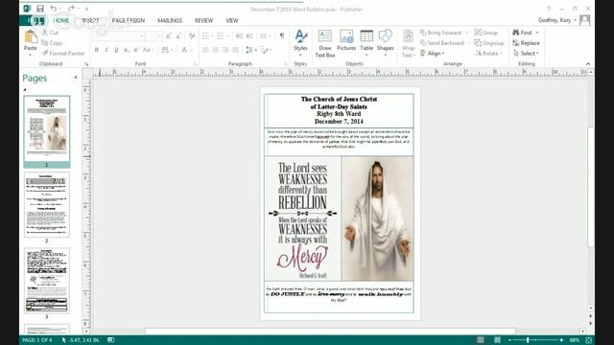Viewport: 614px width, 345px height.
Task: Toggle paragraph marks display
Action: 282,36
